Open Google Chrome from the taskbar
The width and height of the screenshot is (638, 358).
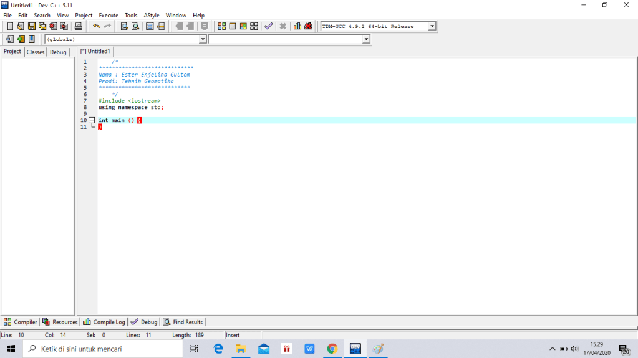[x=332, y=349]
